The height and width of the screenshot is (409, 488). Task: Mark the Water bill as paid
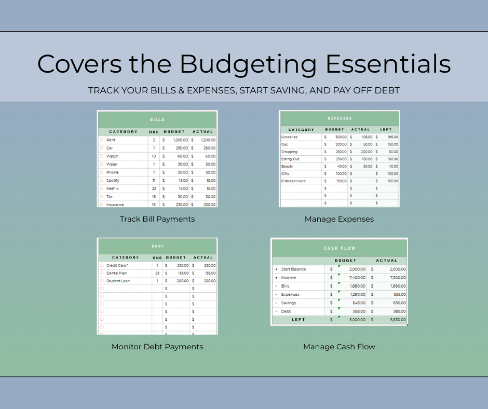(x=101, y=164)
